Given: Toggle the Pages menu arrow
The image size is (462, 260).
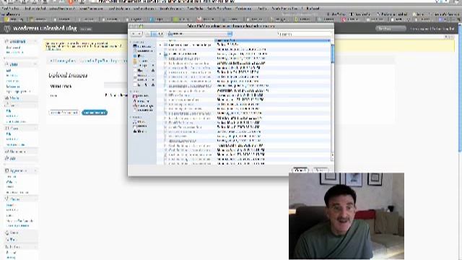Looking at the screenshot, I should pos(35,129).
